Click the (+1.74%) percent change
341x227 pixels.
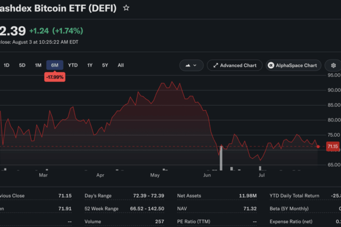(x=68, y=31)
